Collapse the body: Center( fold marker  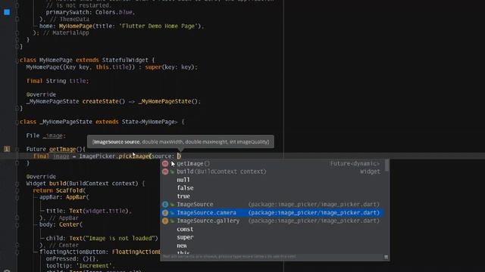[x=17, y=225]
